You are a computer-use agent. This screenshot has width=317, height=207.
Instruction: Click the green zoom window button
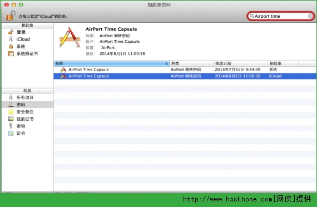coord(21,5)
